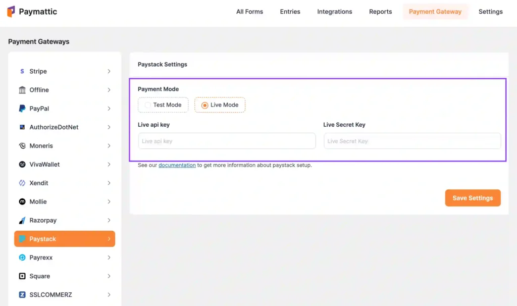Click the PayPal logo icon
Viewport: 517px width, 306px height.
coord(22,109)
